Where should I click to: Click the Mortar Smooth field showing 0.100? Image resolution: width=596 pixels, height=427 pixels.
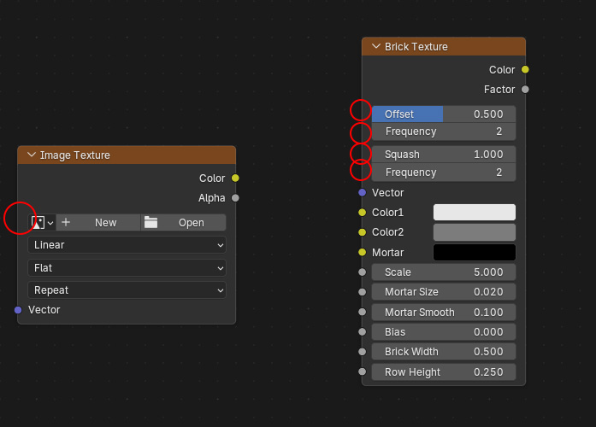point(444,312)
